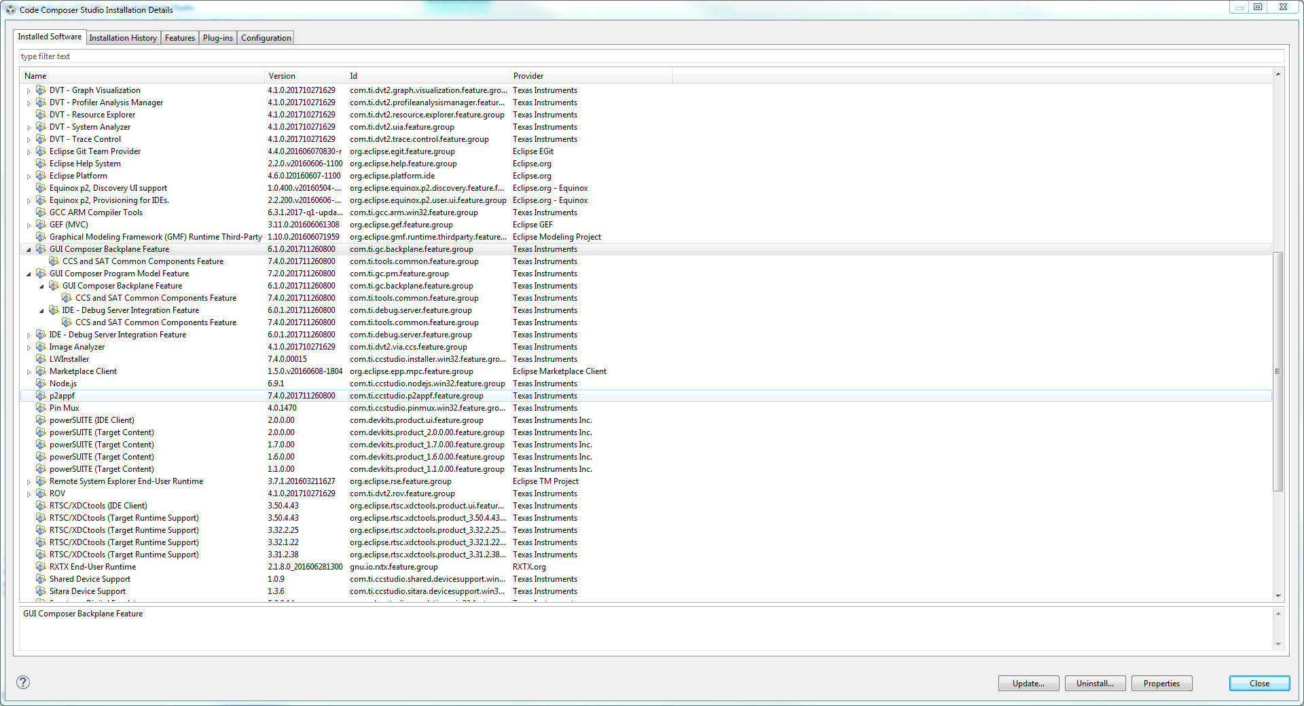Select the powerSUITE (IDE Client) entry name
Screen dimensions: 1304x706
click(x=92, y=420)
